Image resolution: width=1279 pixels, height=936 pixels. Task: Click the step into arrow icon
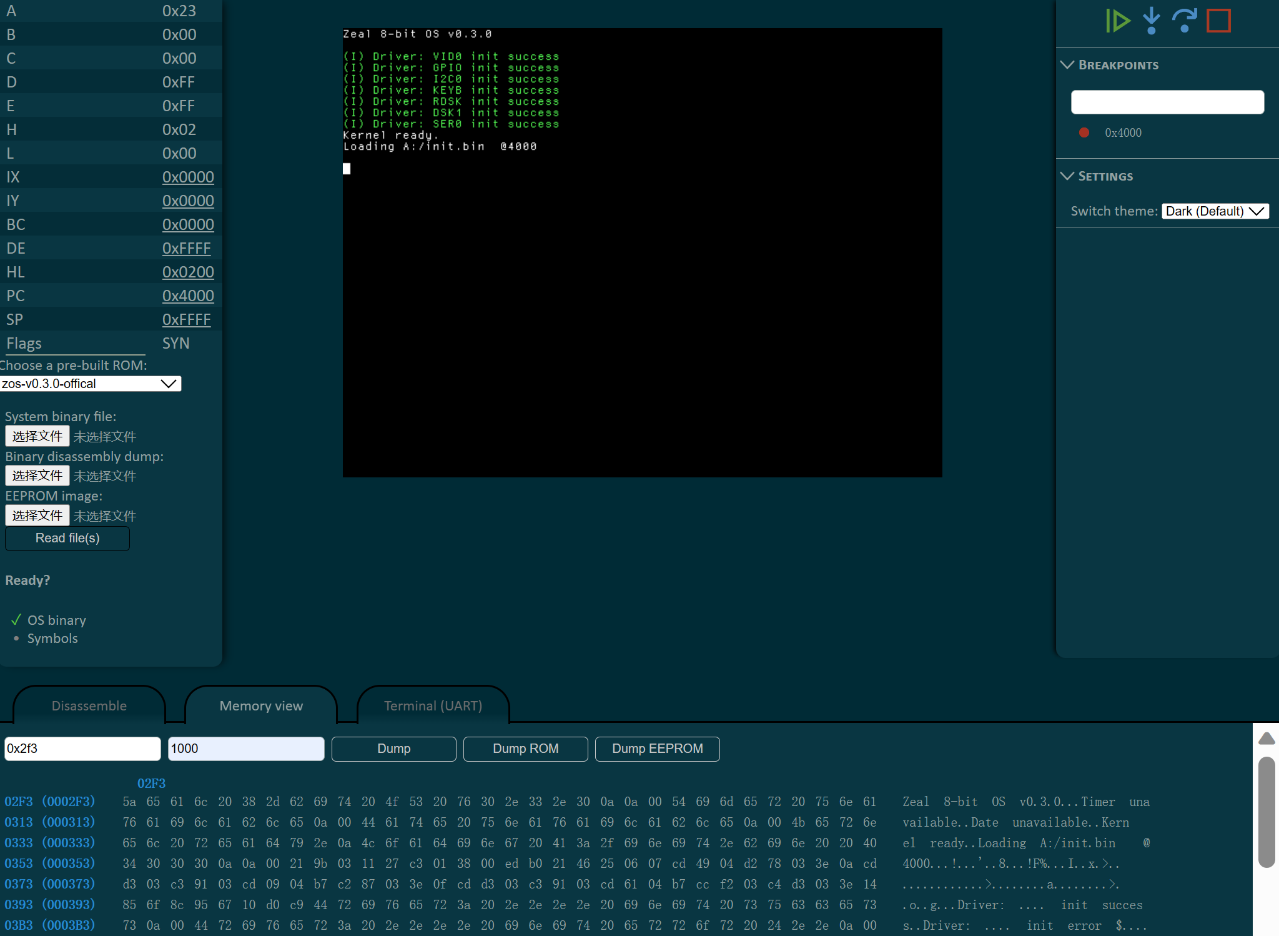[1151, 21]
